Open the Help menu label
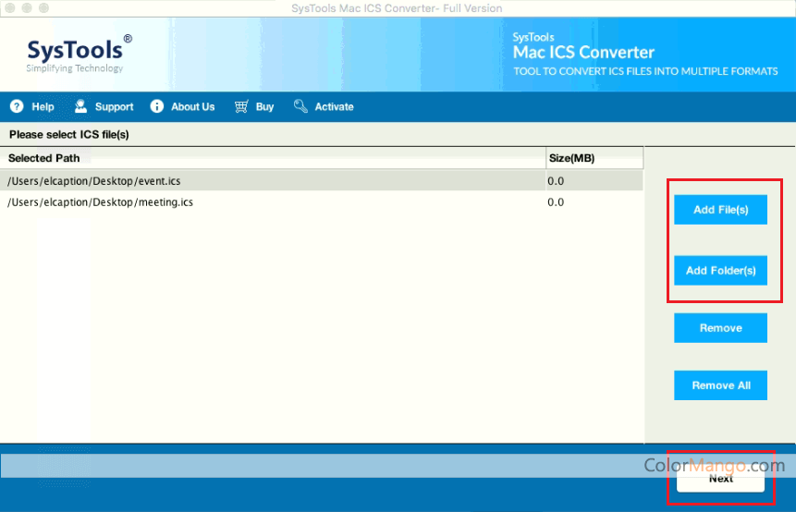The width and height of the screenshot is (796, 512). tap(43, 107)
